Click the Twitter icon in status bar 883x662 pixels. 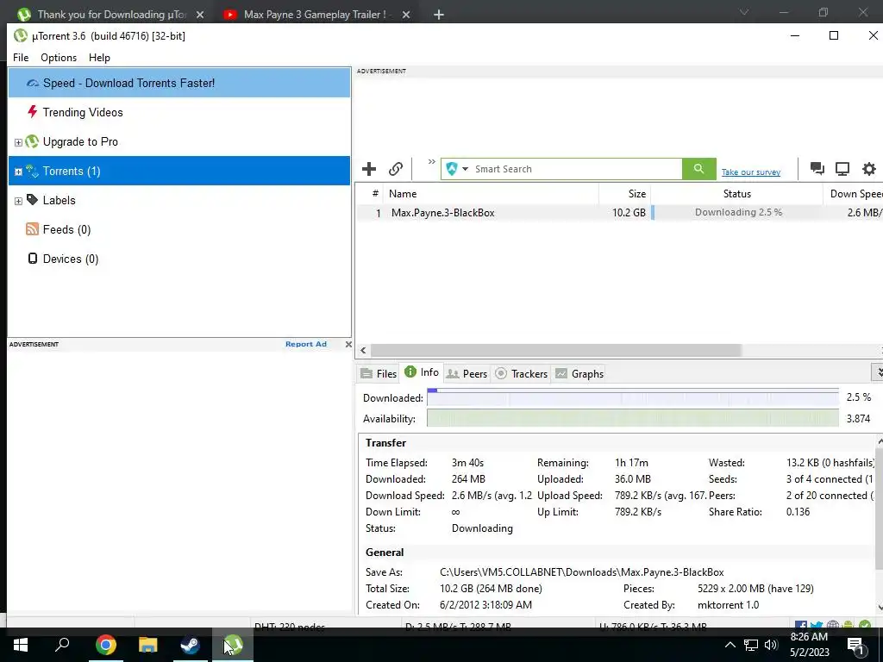point(817,626)
